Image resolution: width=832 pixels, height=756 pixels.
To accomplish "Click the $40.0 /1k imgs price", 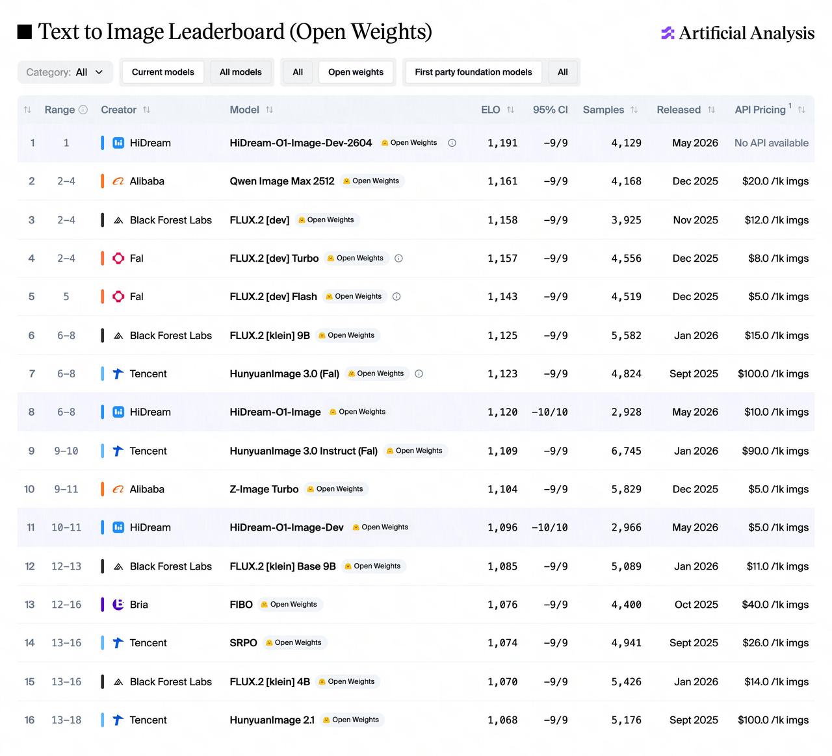I will [x=775, y=605].
